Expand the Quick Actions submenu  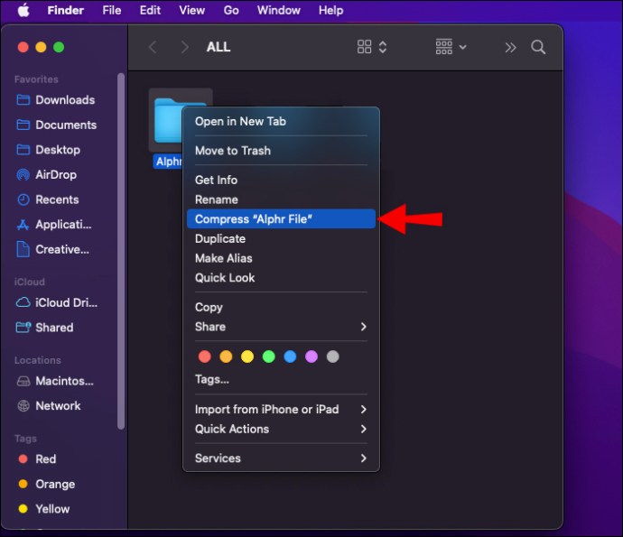tap(281, 429)
